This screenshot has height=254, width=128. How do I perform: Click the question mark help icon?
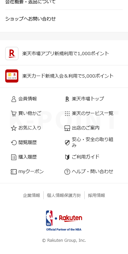click(67, 172)
